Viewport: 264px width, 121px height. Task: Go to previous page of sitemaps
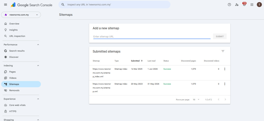[x=219, y=99]
